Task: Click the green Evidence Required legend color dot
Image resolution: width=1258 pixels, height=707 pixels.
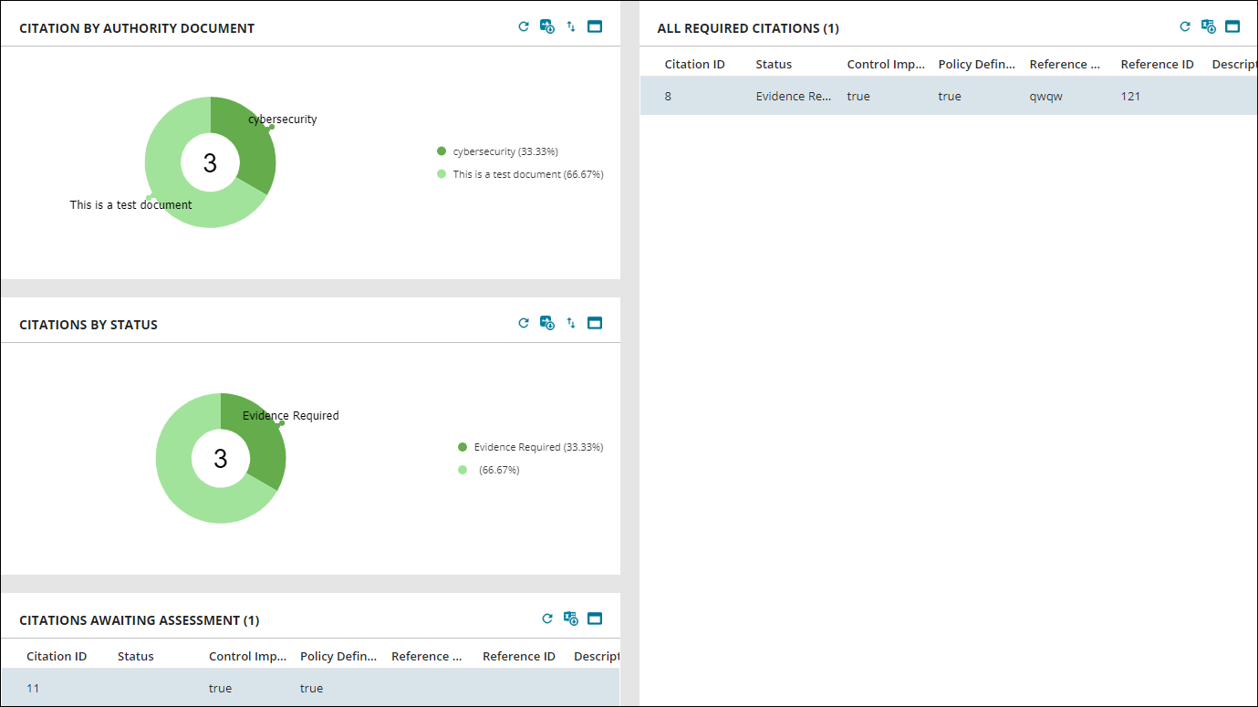Action: [463, 447]
